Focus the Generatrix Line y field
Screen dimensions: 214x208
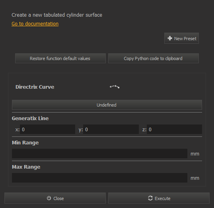tap(111, 129)
